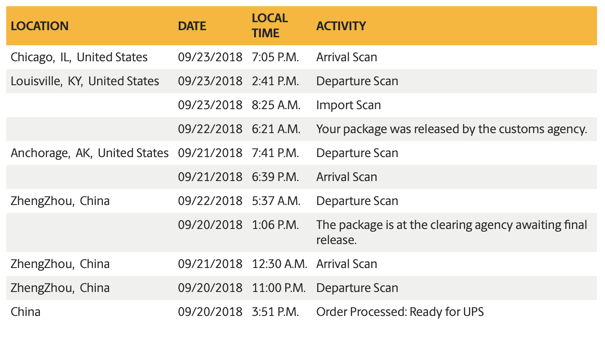Click the customs agency release message
Screen dimensions: 605x339
tap(452, 129)
